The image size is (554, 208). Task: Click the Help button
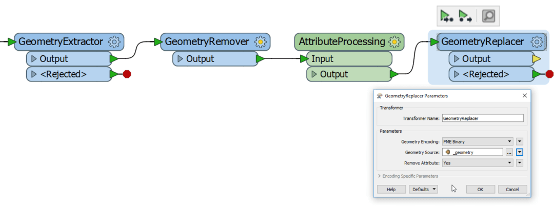tap(391, 189)
